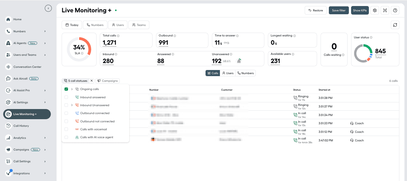
Task: Open the Users filter at the top
Action: click(x=118, y=25)
